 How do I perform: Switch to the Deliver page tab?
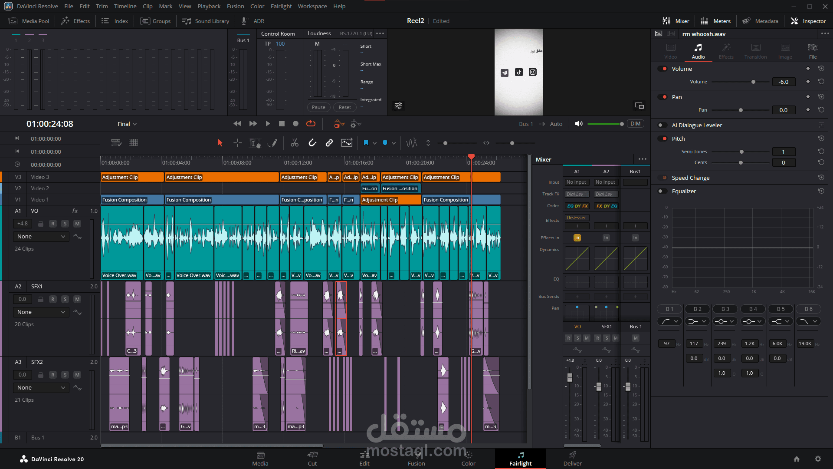(572, 459)
